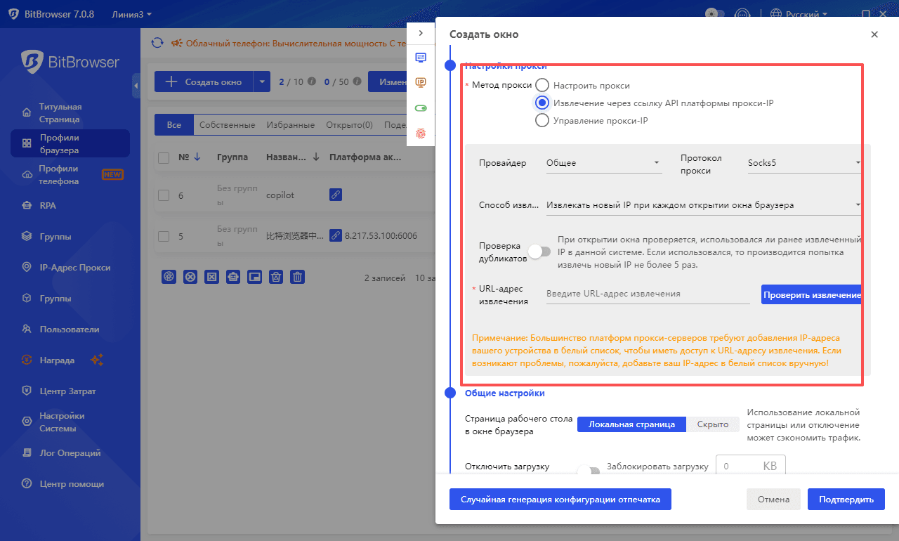Open the Провайдер dropdown showing Общее
The height and width of the screenshot is (541, 899).
(603, 162)
